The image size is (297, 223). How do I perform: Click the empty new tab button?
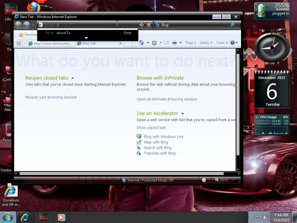(x=128, y=44)
